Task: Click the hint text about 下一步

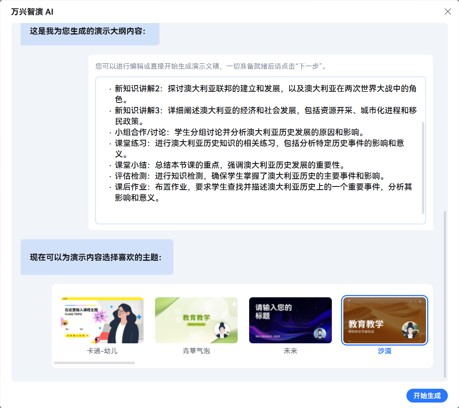Action: (x=211, y=66)
